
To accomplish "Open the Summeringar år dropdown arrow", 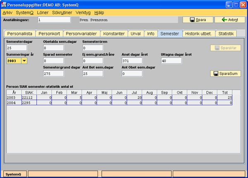I will click(24, 61).
